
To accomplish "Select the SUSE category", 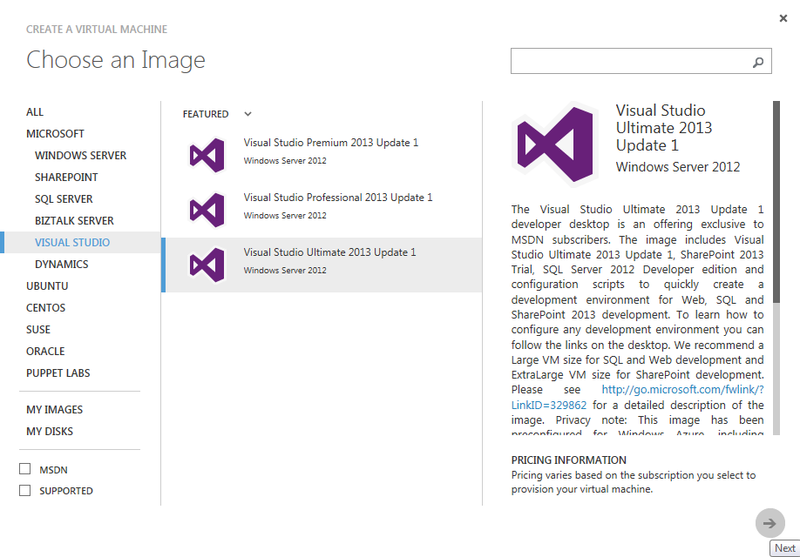I will (x=38, y=330).
